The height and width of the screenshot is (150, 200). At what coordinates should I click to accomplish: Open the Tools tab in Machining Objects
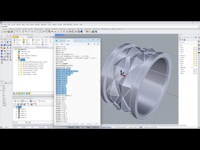click(17, 101)
